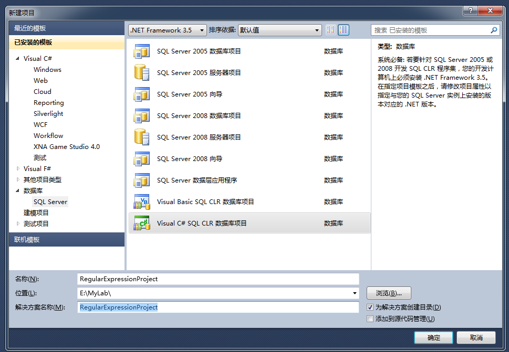Open the 位置 path dropdown arrow

point(355,293)
